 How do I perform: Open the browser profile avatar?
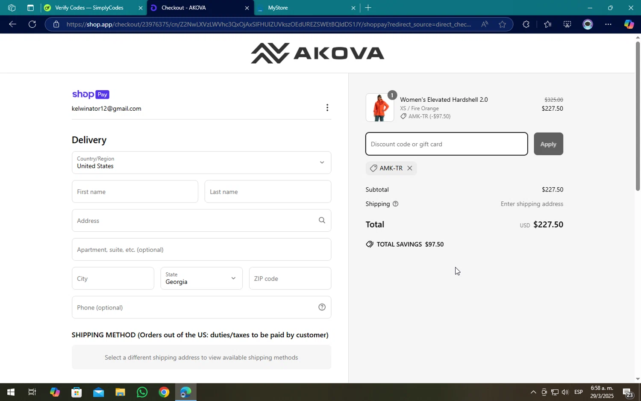click(588, 24)
